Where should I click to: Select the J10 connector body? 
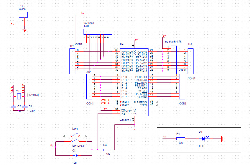89,86
